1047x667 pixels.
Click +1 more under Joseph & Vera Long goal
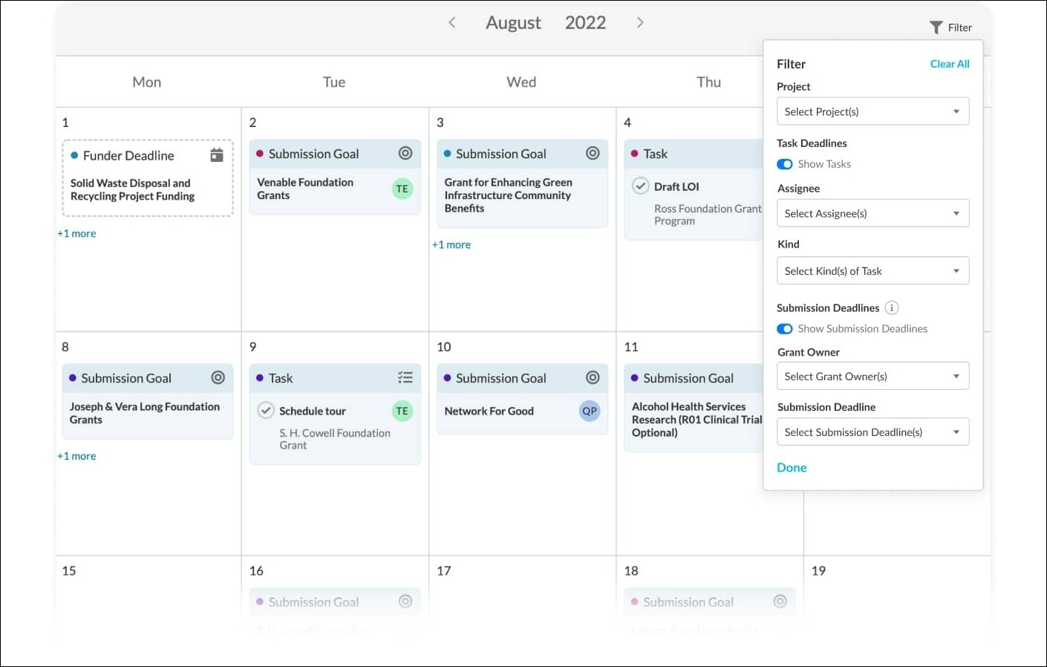(76, 455)
